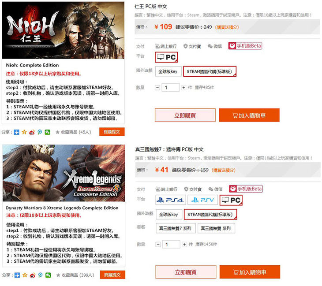Screen dimensions: 322x286
Task: Choose 全球版key option for Nioh
Action: click(168, 71)
